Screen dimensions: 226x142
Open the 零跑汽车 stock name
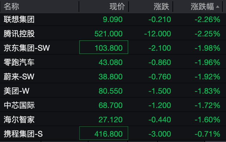[x=19, y=62]
